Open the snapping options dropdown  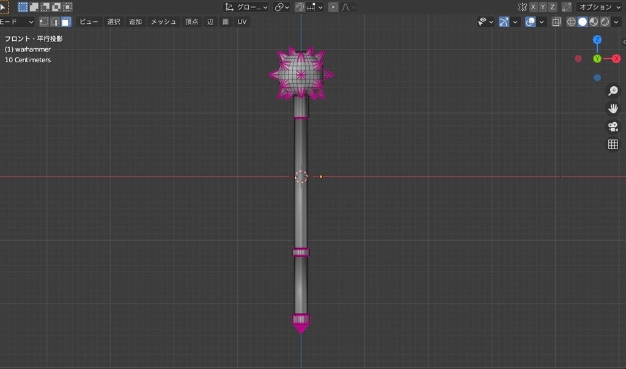pyautogui.click(x=315, y=7)
